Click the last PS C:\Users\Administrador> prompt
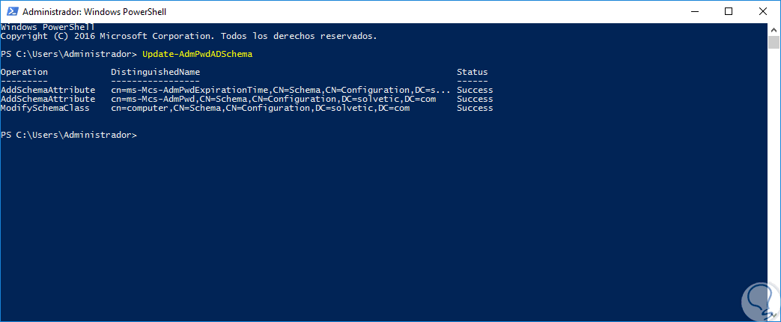This screenshot has height=322, width=781. [69, 135]
